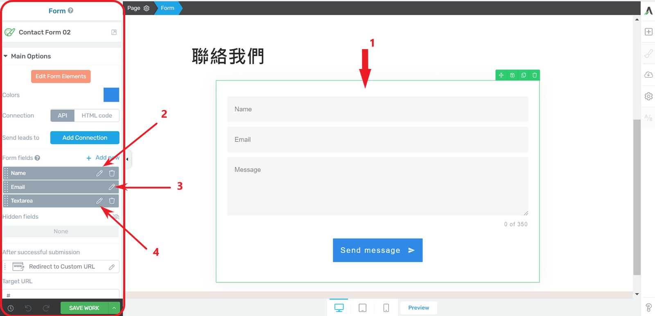Switch to tablet preview mode
The height and width of the screenshot is (316, 655).
(x=362, y=308)
